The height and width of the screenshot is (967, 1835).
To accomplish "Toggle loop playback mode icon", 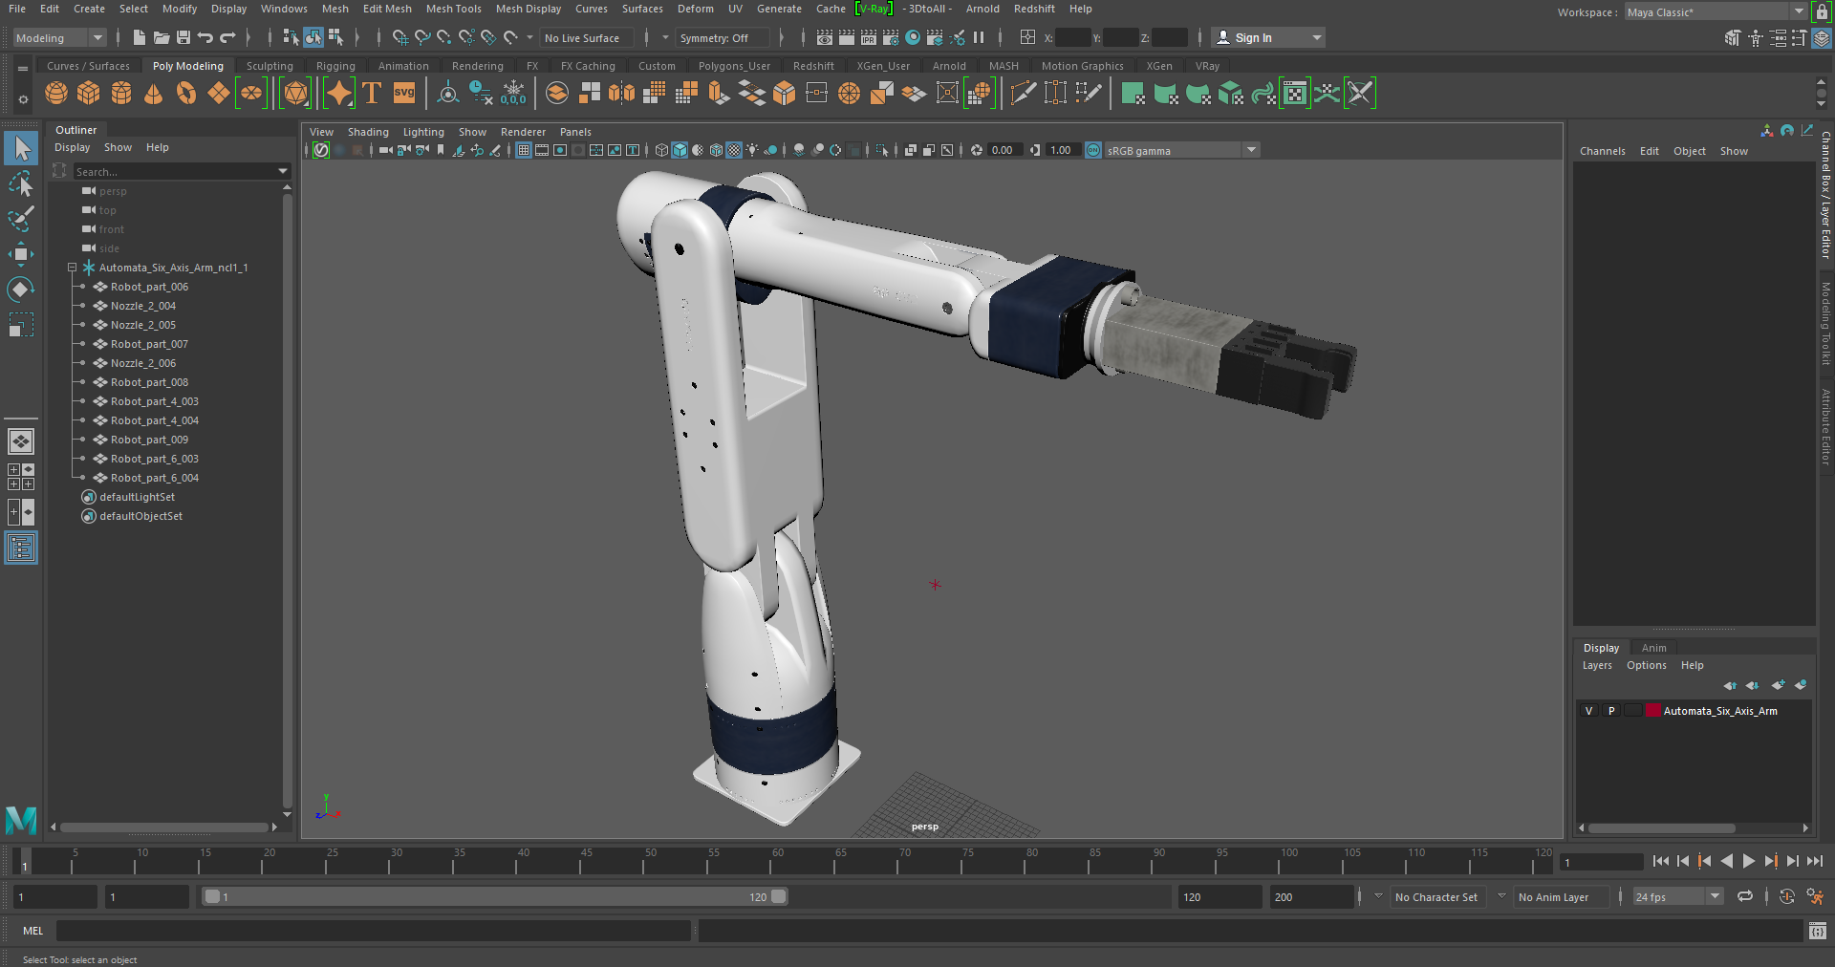I will 1745,896.
